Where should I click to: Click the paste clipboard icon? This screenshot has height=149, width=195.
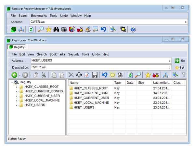click(x=61, y=75)
